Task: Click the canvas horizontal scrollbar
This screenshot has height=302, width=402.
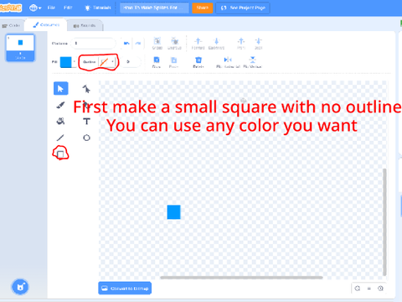Action: [x=241, y=278]
